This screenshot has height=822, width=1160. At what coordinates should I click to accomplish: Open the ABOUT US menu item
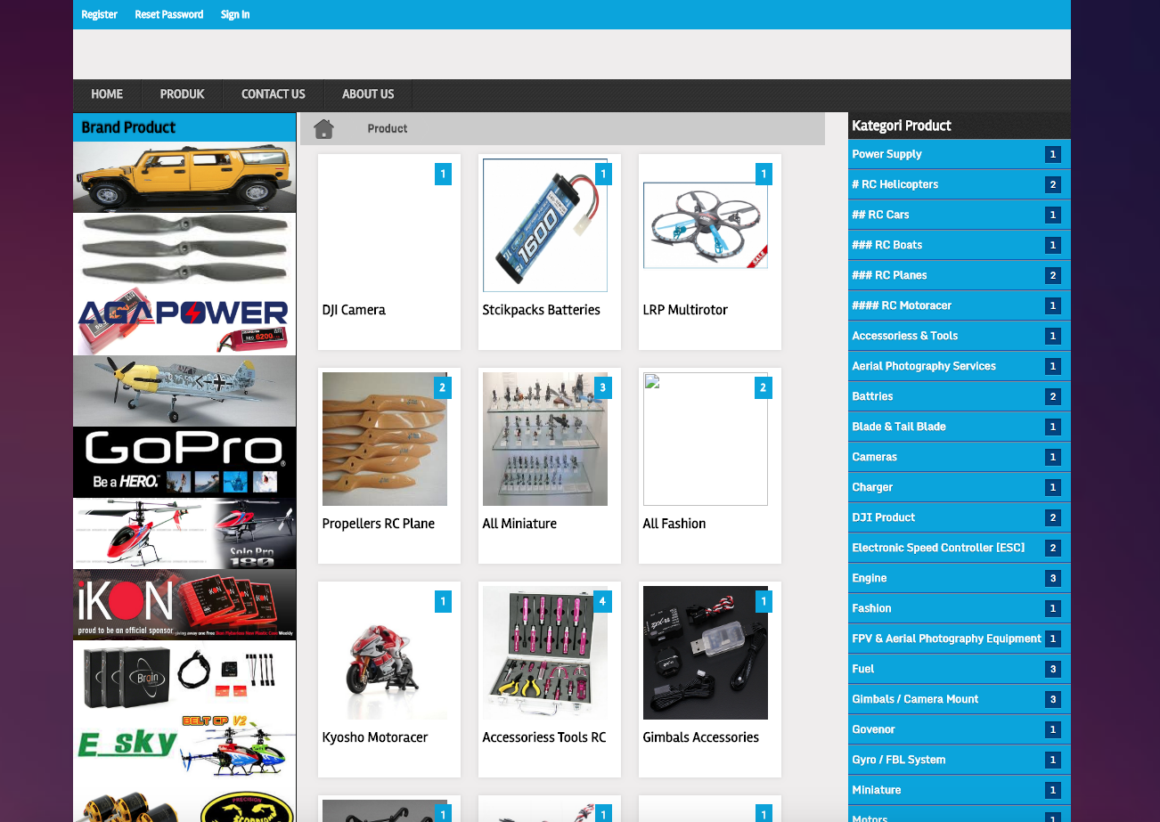(x=367, y=94)
